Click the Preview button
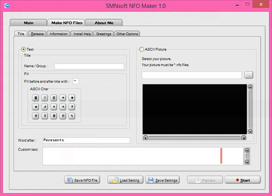This screenshot has width=272, height=196. coord(205,180)
